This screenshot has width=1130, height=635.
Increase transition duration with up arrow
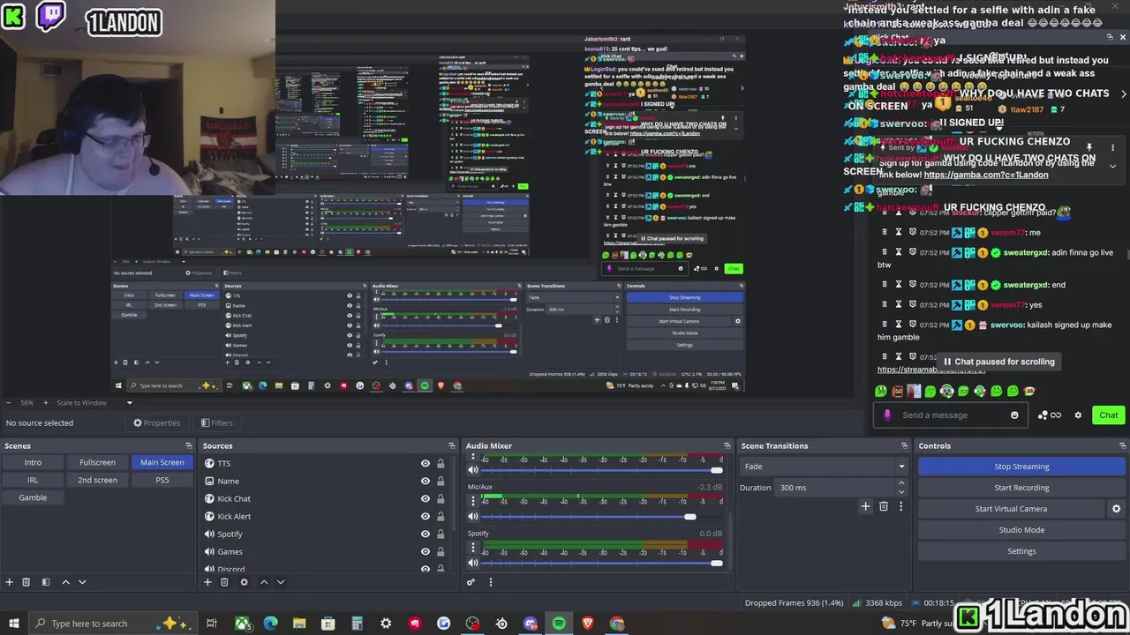click(901, 483)
